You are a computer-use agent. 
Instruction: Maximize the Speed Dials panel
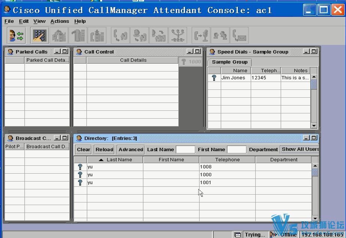click(x=314, y=51)
